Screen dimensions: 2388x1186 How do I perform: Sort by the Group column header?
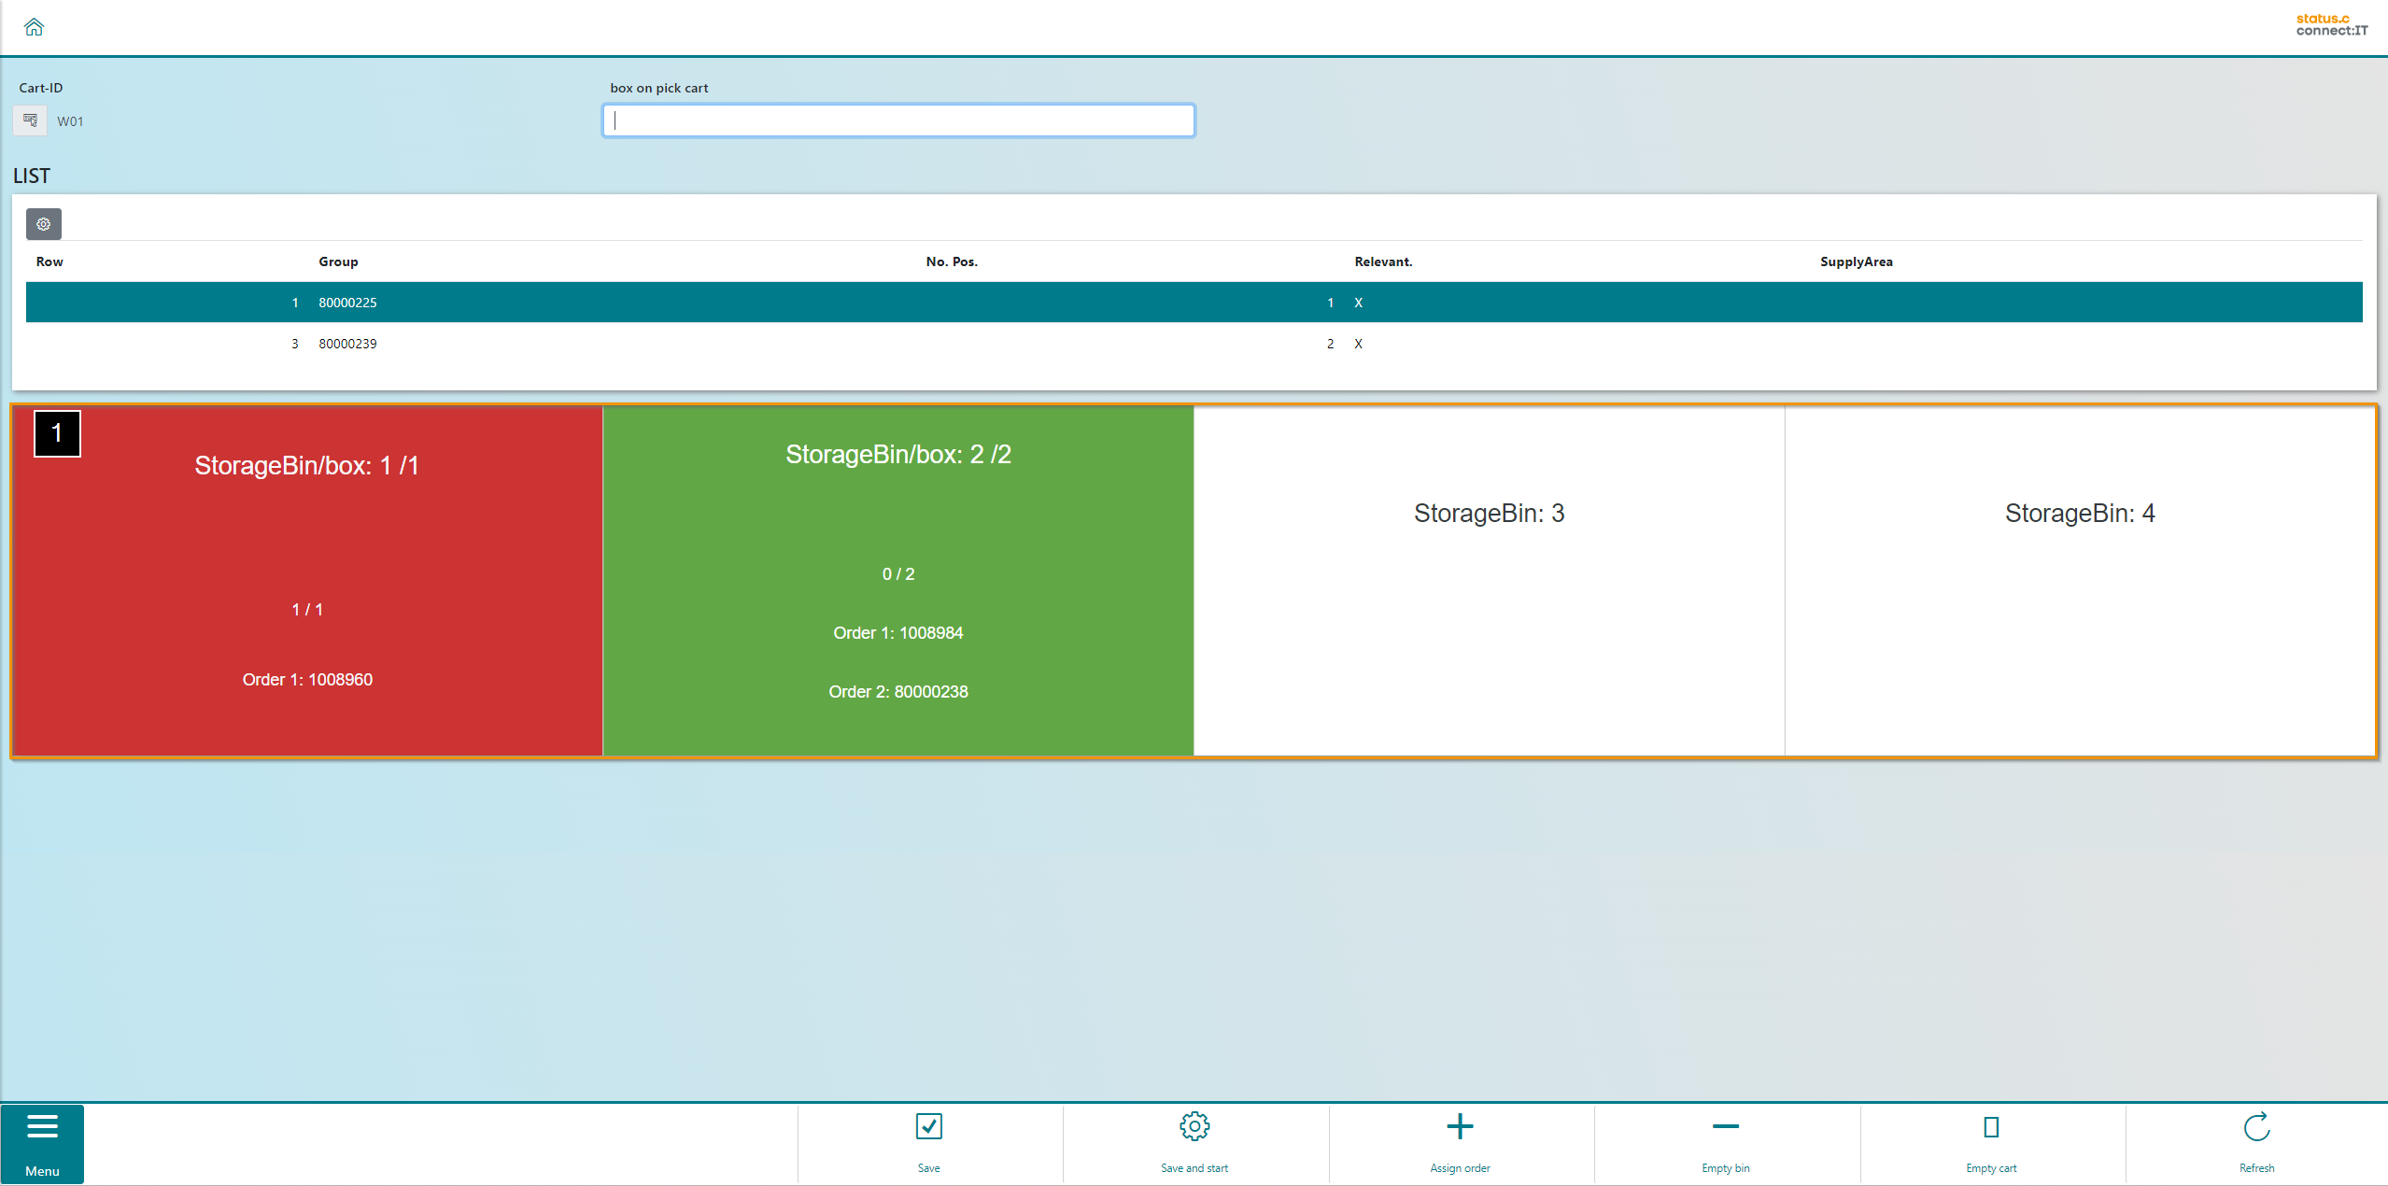coord(338,261)
